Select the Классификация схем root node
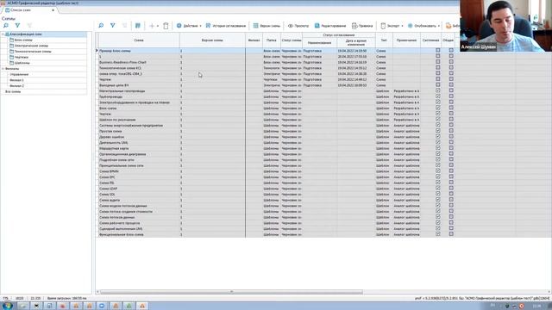Viewport: 552px width, 310px height. pyautogui.click(x=25, y=34)
